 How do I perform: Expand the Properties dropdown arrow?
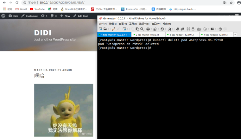[x=127, y=29]
